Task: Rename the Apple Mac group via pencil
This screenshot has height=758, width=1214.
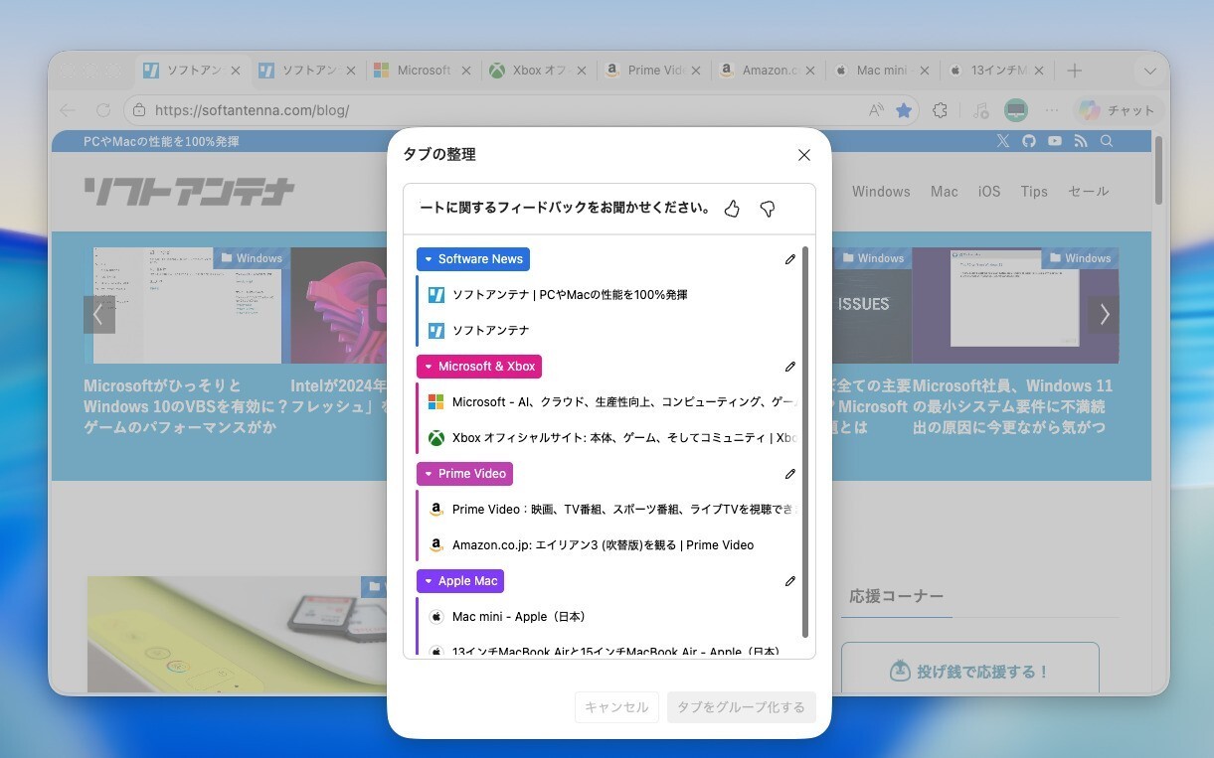Action: tap(790, 581)
